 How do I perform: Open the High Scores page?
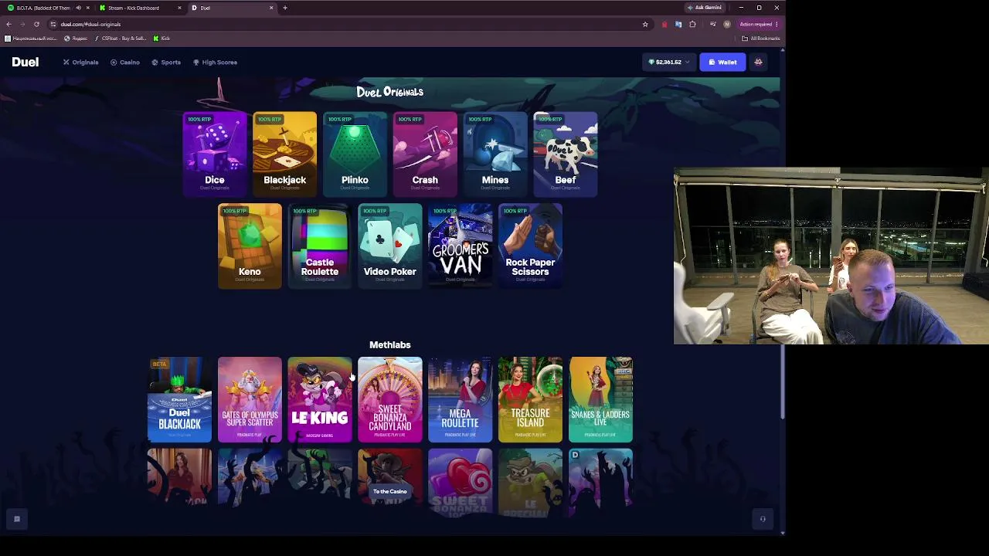coord(215,62)
